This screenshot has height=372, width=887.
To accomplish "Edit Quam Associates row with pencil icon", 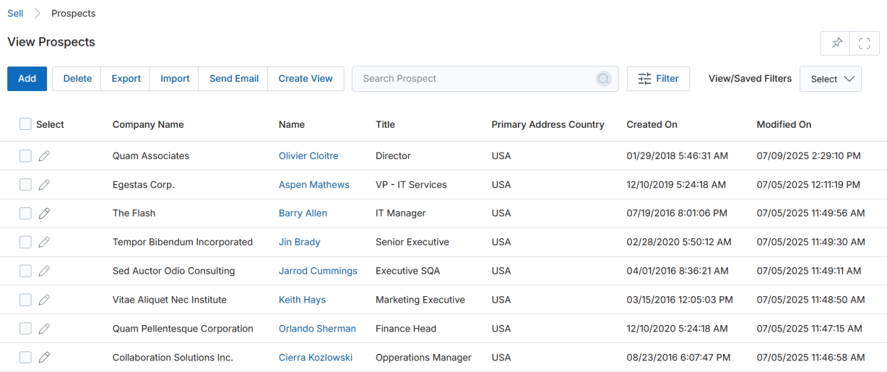I will [44, 156].
